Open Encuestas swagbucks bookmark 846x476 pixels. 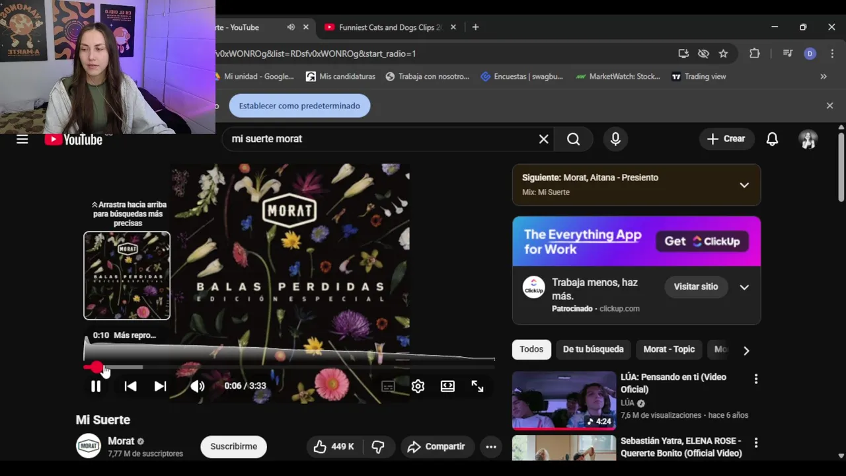tap(521, 77)
